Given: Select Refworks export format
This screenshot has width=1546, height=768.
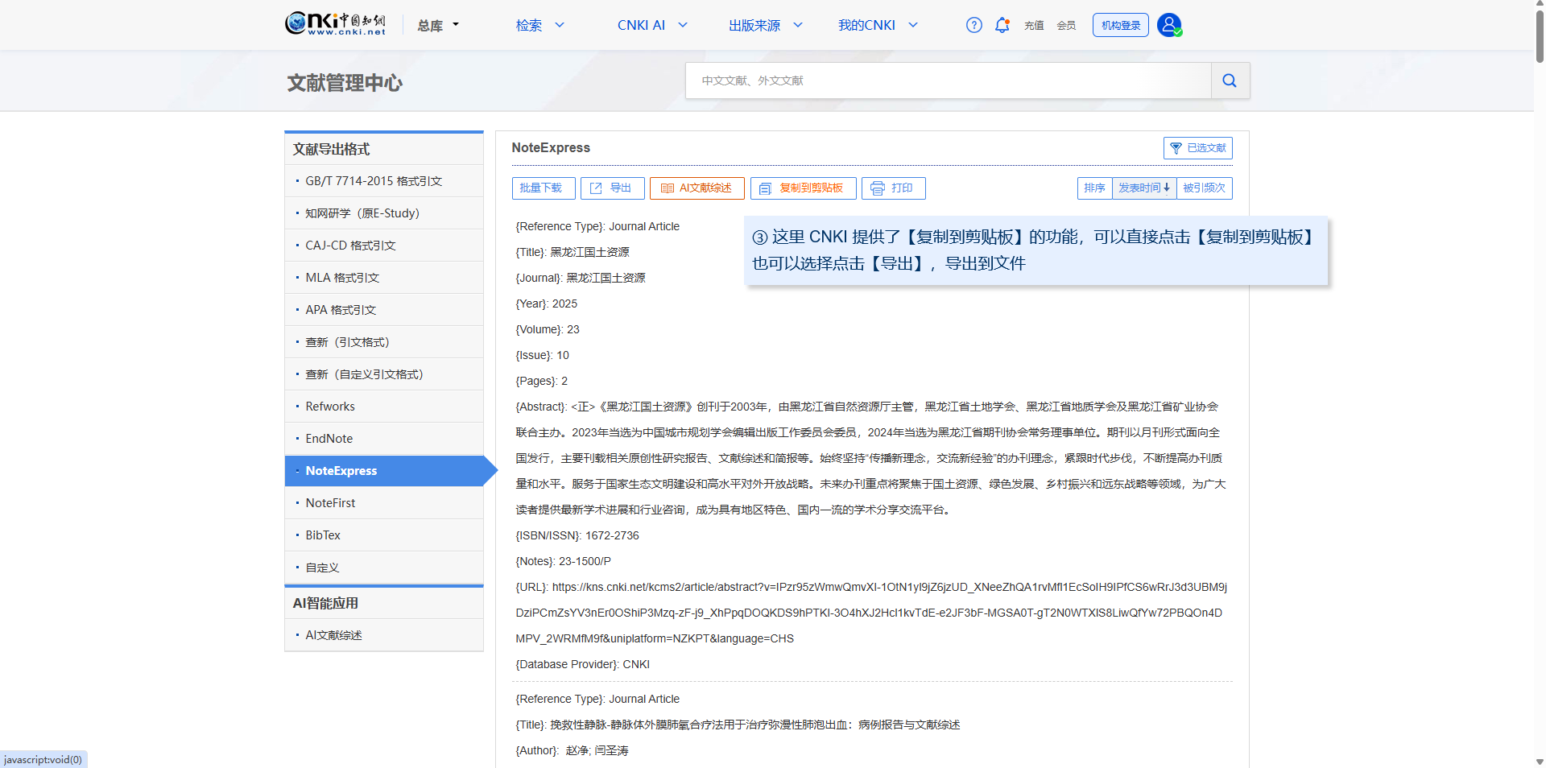Looking at the screenshot, I should pos(384,407).
